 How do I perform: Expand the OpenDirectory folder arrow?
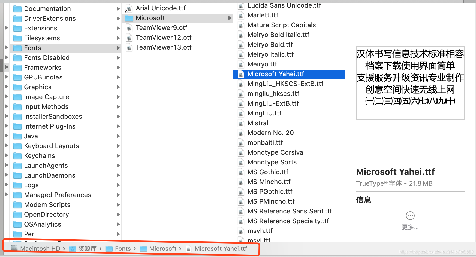coord(118,215)
